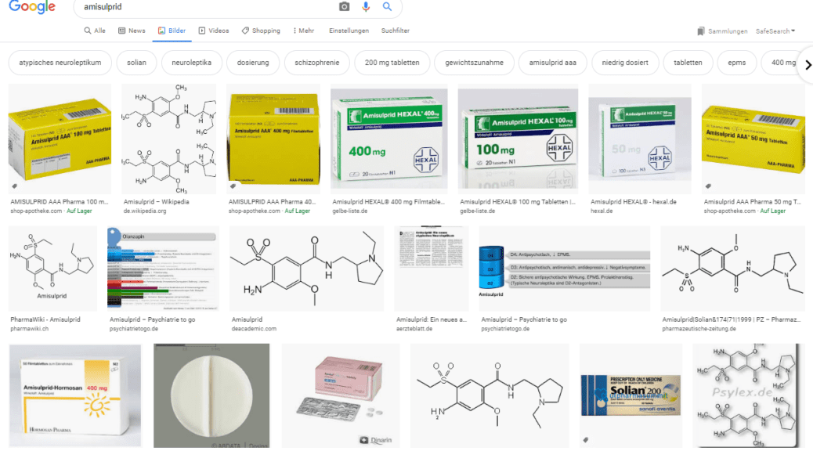Select the 'atypisches neuroleptikum' chip
The height and width of the screenshot is (451, 813).
(60, 63)
